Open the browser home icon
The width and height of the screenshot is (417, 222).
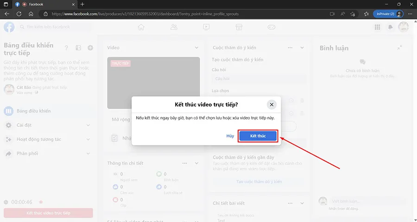(x=31, y=14)
